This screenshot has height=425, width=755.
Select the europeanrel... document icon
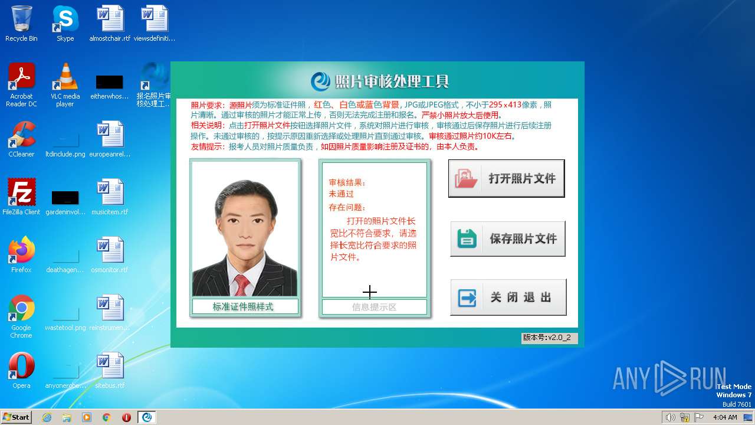110,139
